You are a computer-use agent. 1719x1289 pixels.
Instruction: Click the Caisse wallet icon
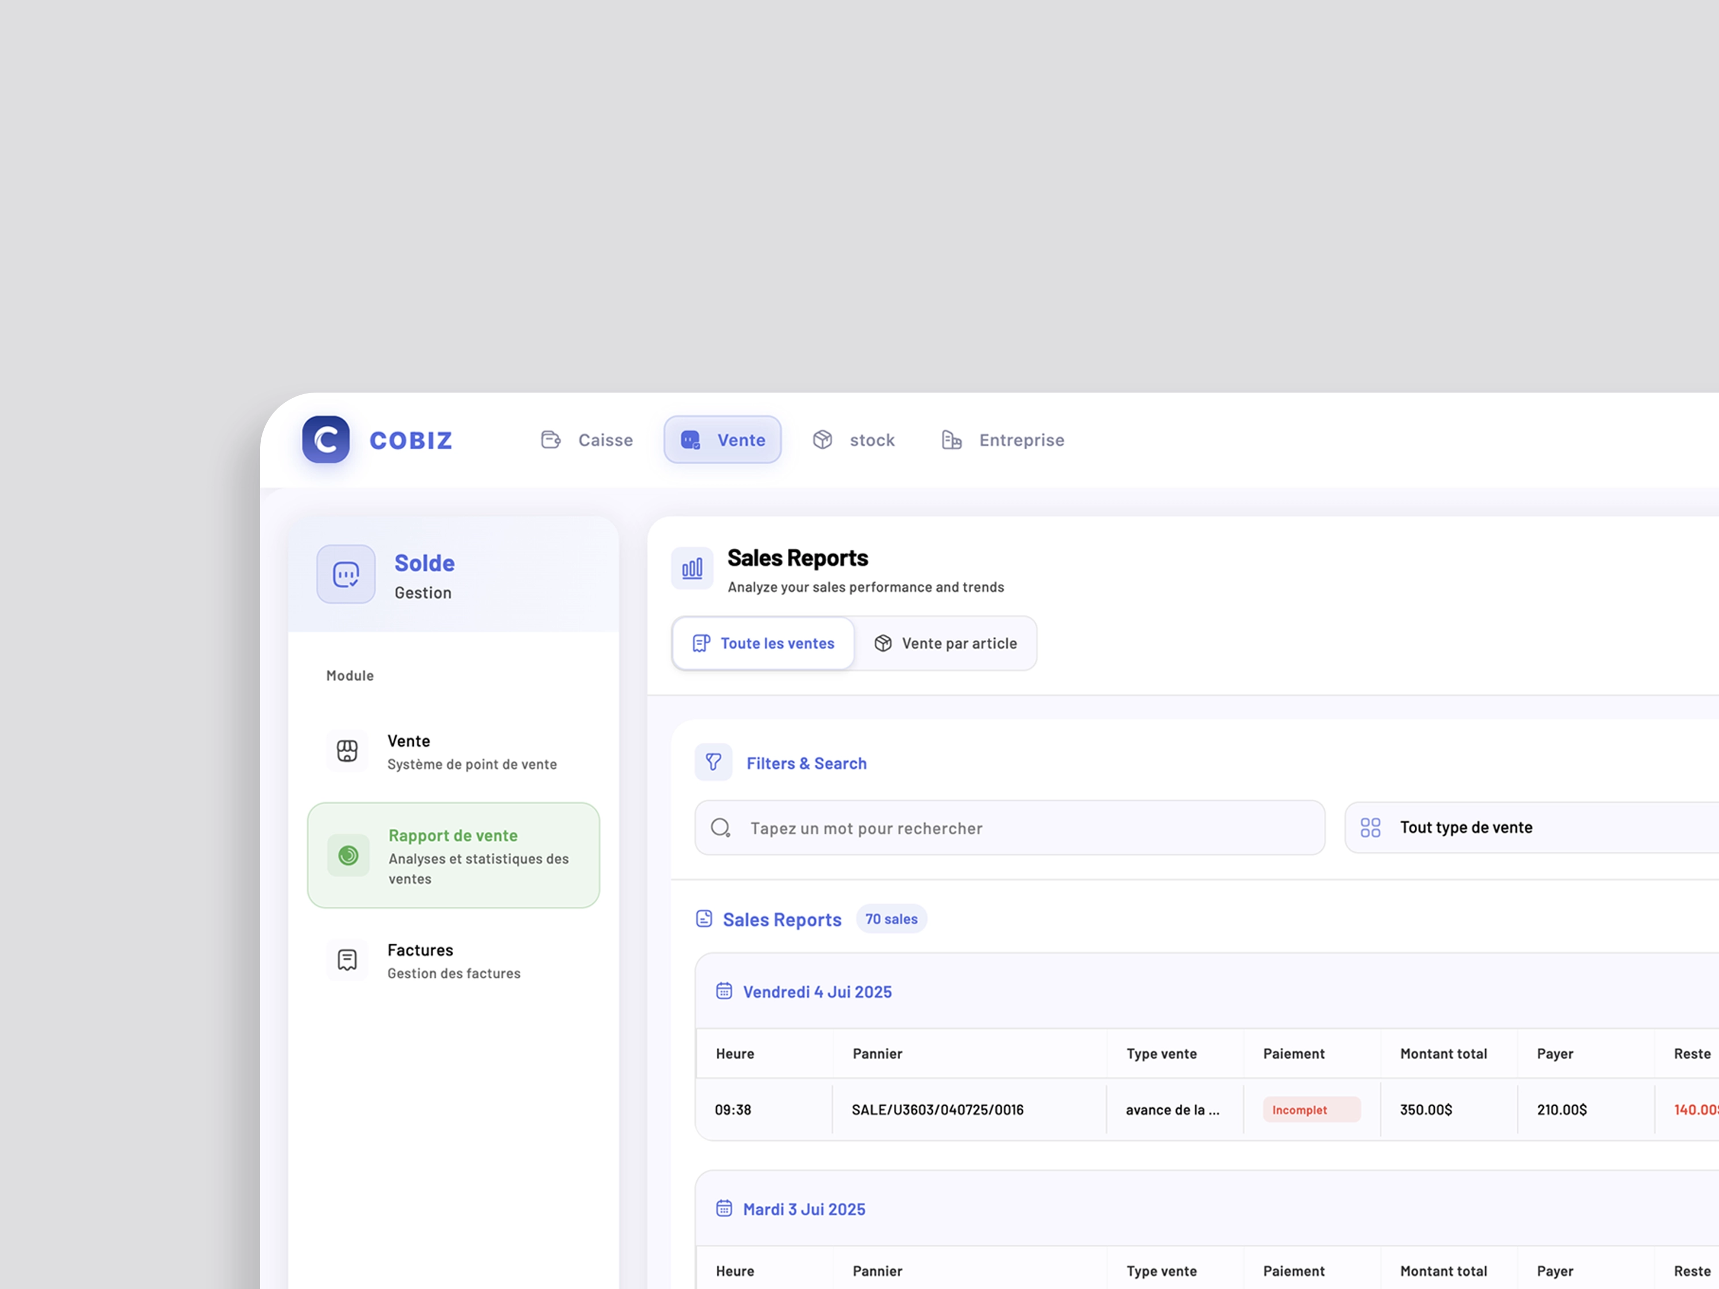point(551,440)
